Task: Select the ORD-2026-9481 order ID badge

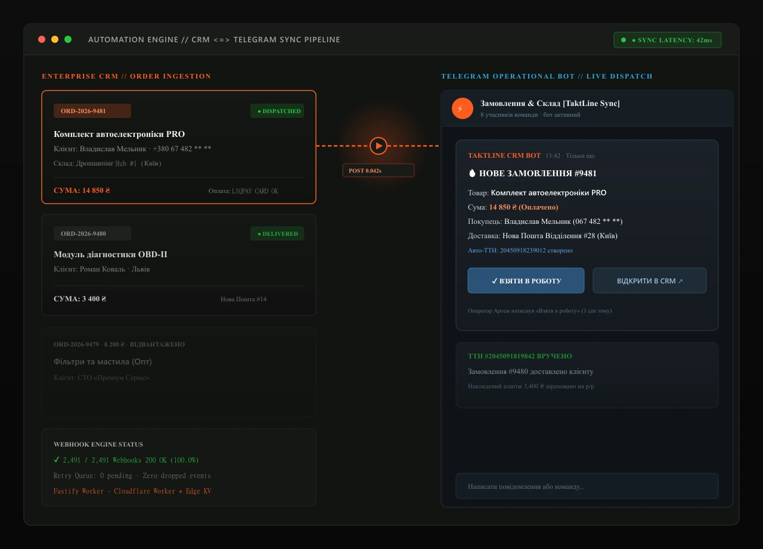Action: click(92, 111)
